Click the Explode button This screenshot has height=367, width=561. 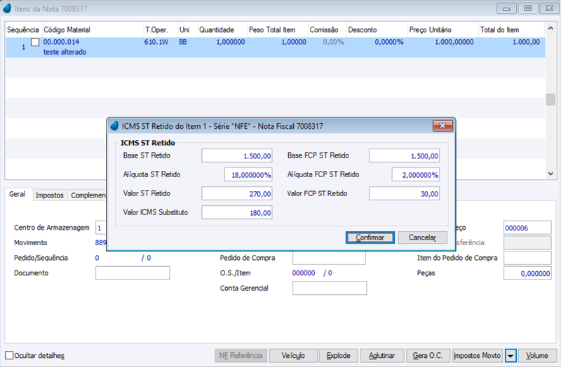tap(338, 356)
